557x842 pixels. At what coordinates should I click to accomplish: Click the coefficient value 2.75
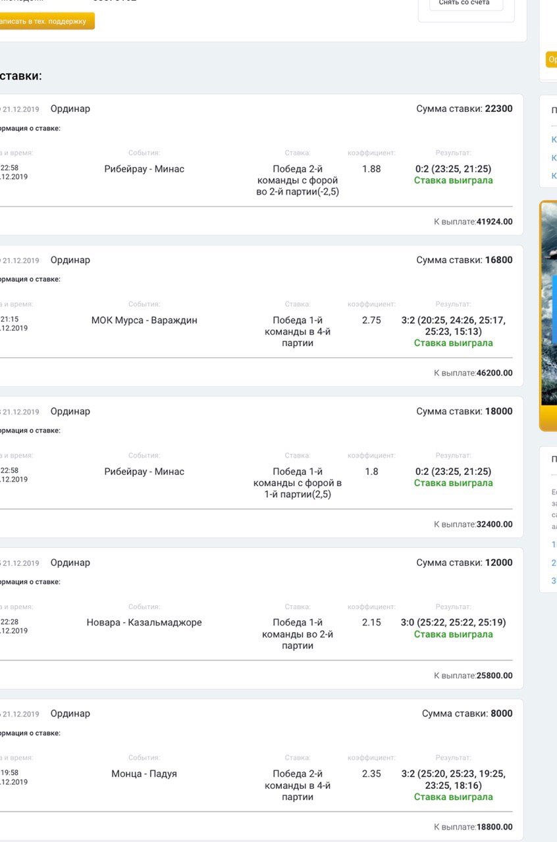[x=371, y=320]
